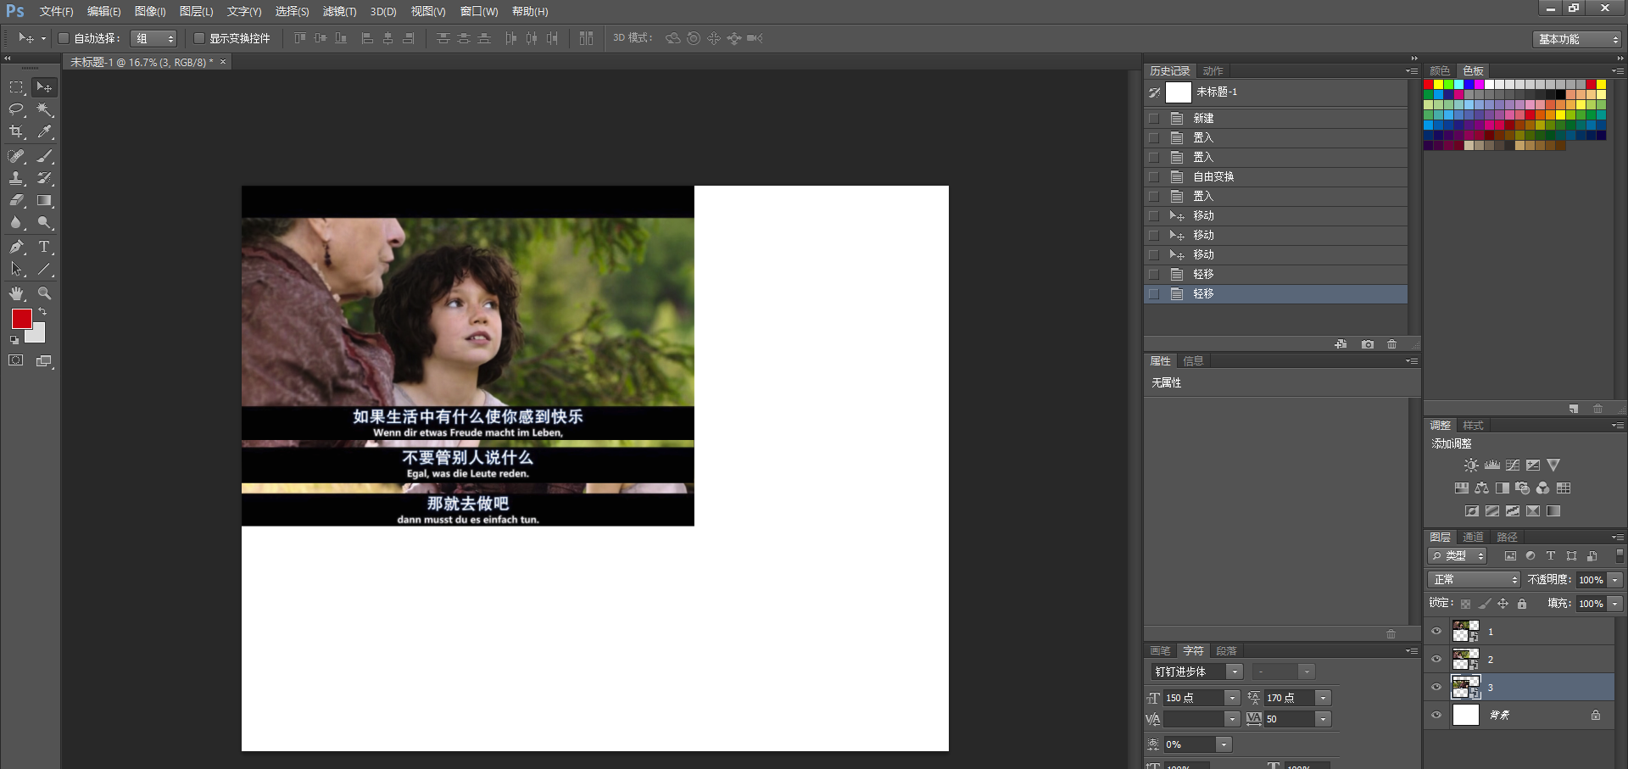Open the 正常 blend mode dropdown

coord(1474,580)
